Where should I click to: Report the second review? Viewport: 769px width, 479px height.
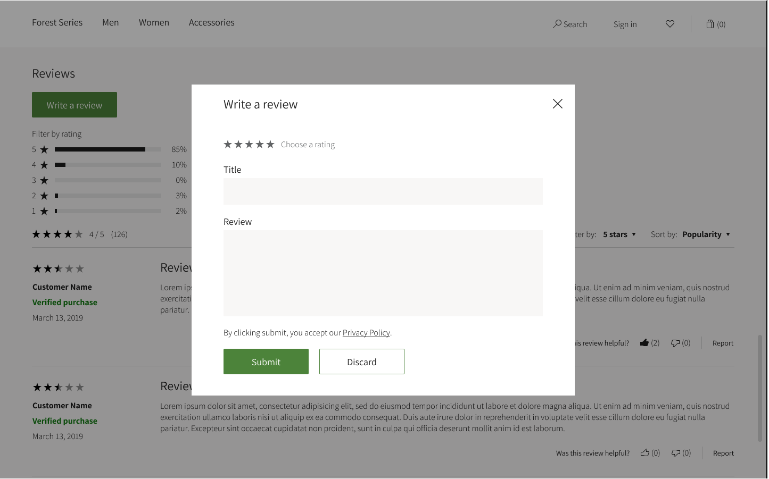723,452
